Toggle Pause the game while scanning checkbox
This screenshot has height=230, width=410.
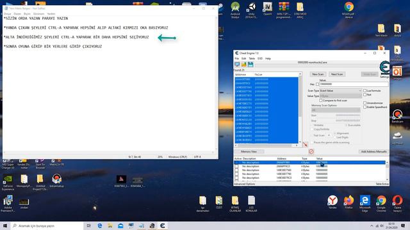(311, 142)
